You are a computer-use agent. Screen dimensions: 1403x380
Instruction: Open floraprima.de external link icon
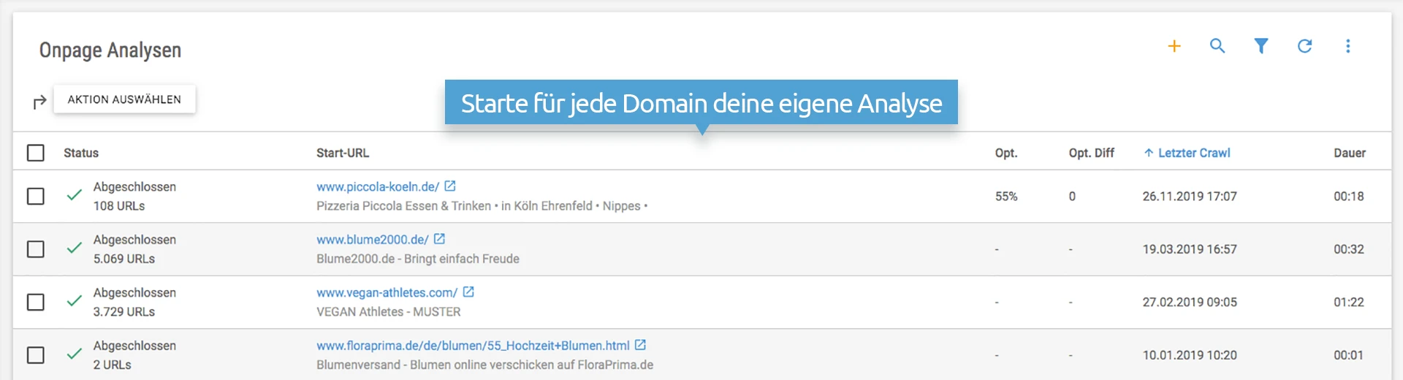pos(640,345)
